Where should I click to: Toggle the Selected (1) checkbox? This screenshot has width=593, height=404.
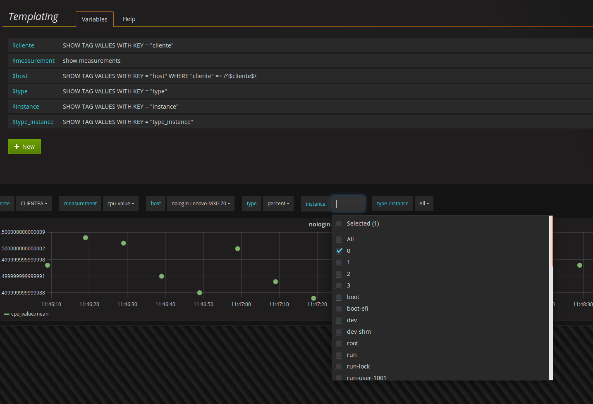[x=339, y=224]
